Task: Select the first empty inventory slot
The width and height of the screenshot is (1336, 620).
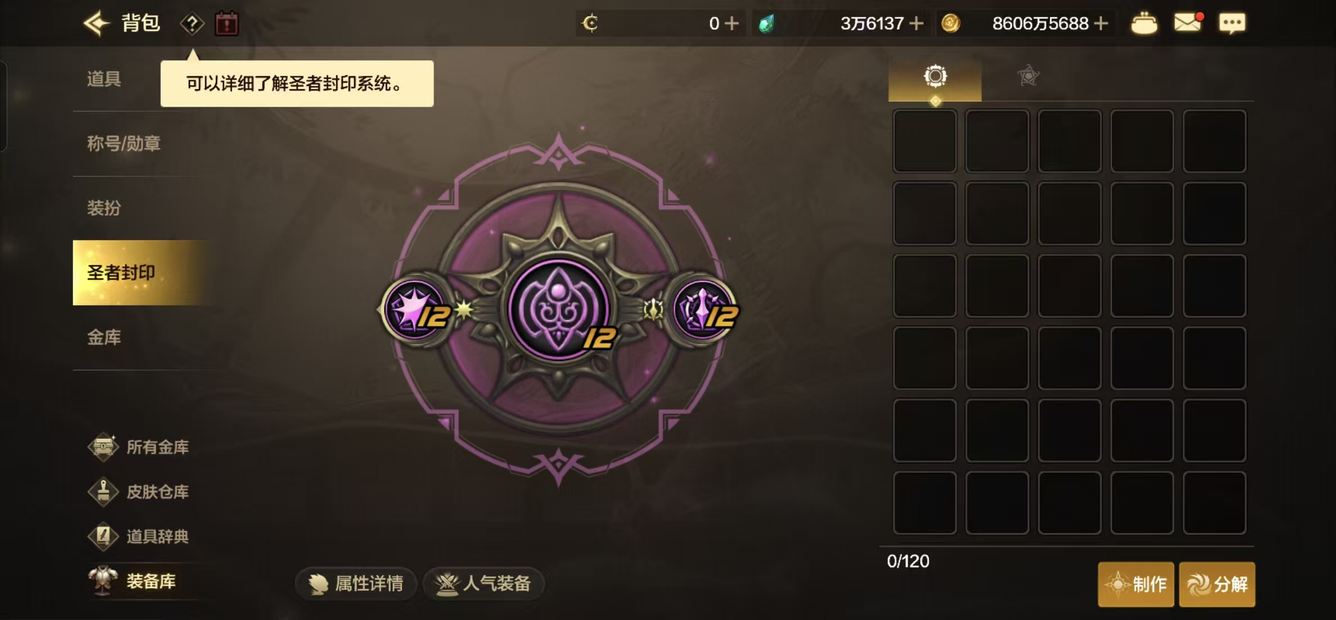Action: [x=925, y=141]
